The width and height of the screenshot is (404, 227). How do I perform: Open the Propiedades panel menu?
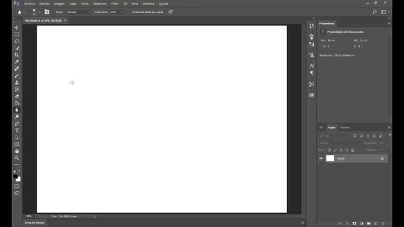(x=389, y=23)
